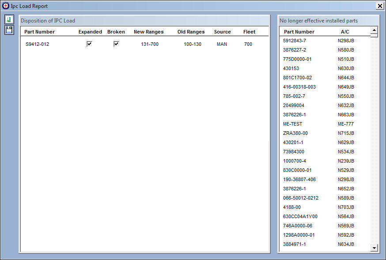Click aircraft N663JB

pos(346,115)
